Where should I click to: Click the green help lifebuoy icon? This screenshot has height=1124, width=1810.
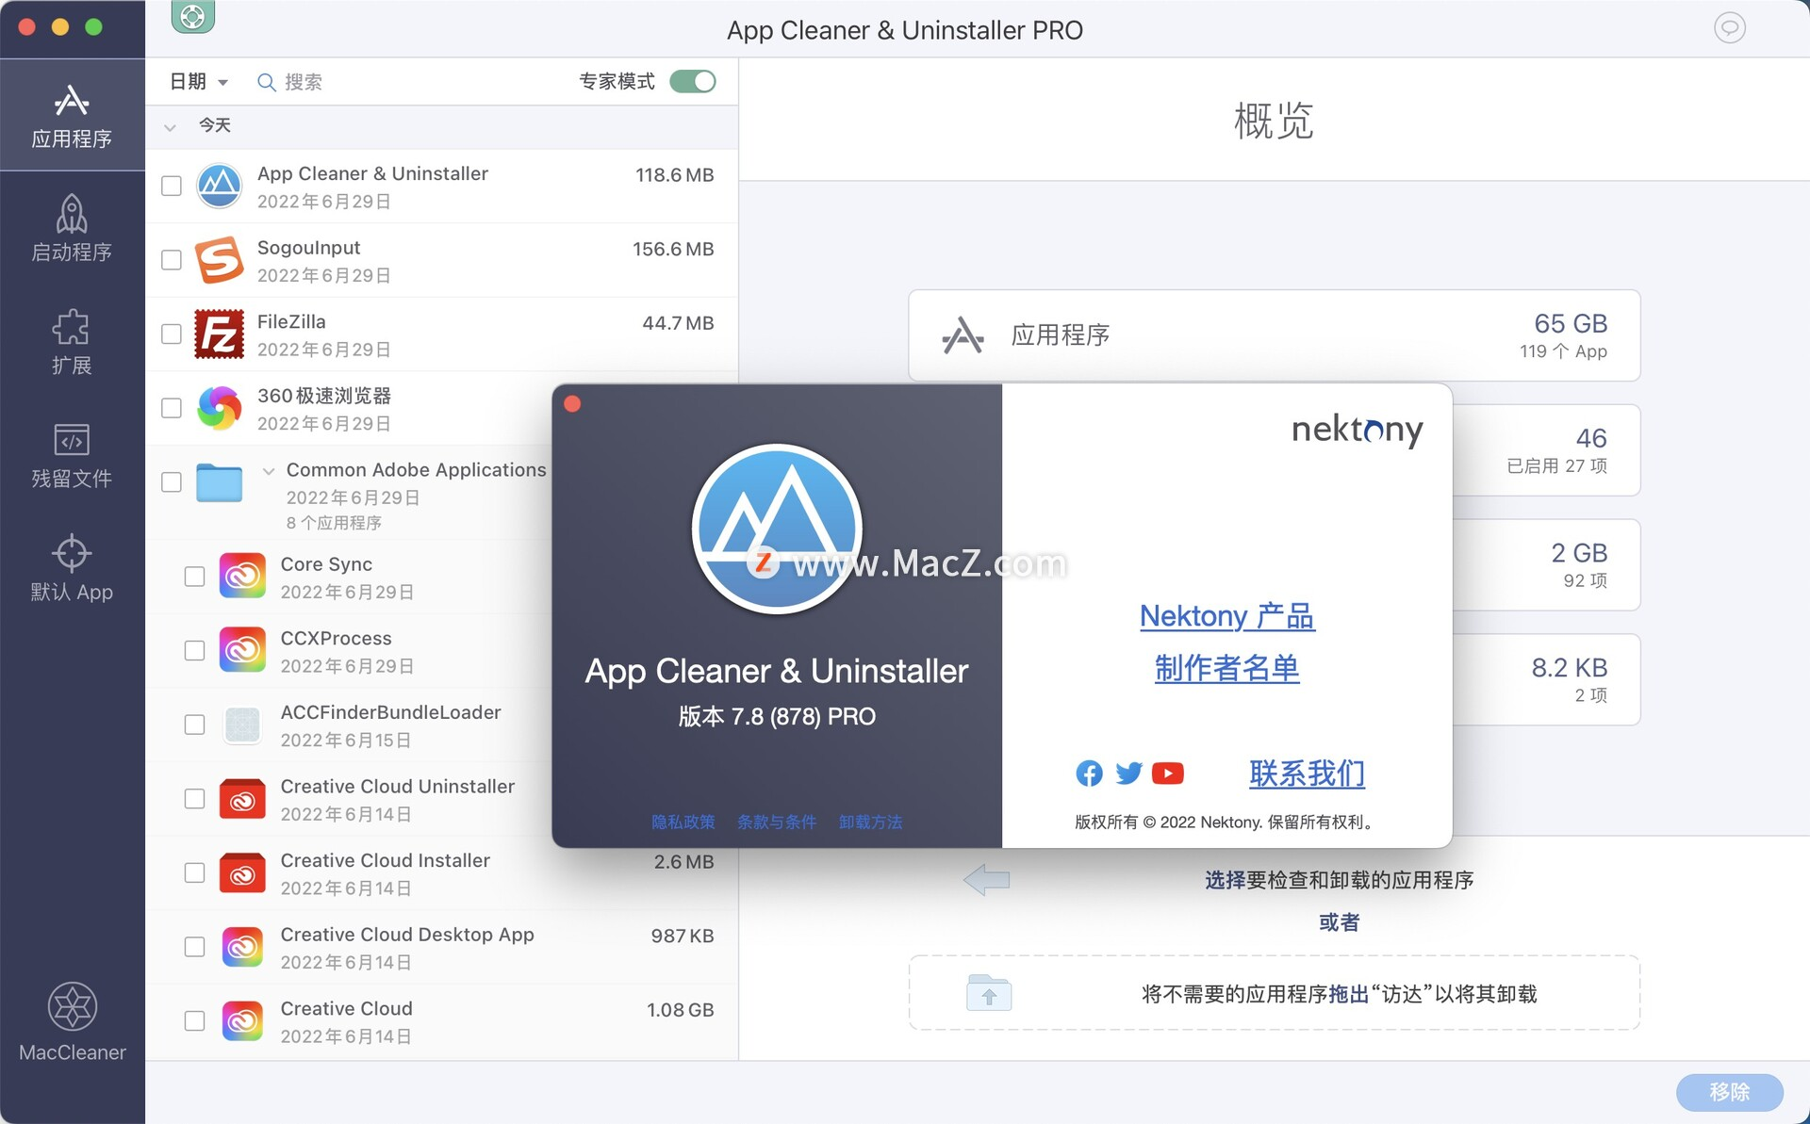click(192, 16)
